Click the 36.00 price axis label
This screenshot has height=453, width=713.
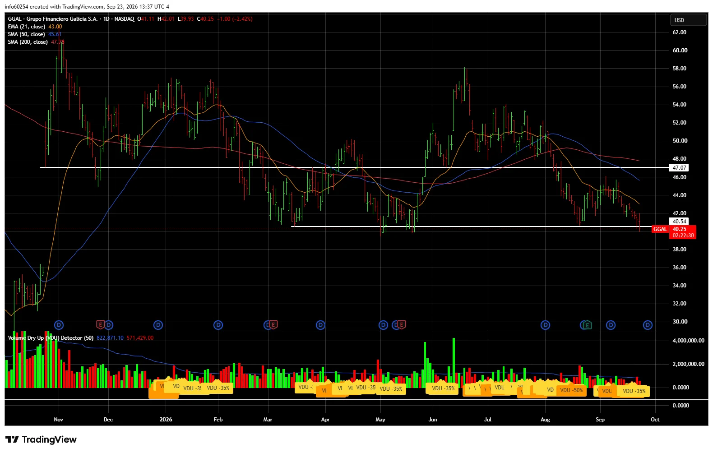[x=680, y=268]
